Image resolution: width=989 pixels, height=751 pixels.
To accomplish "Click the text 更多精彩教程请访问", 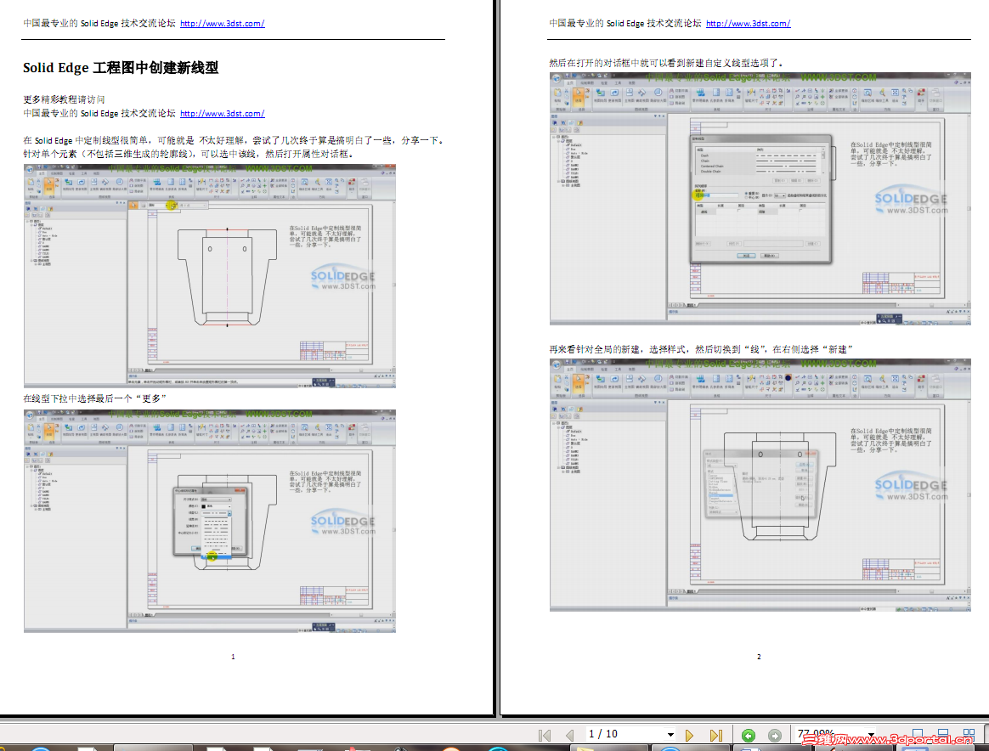I will point(64,99).
